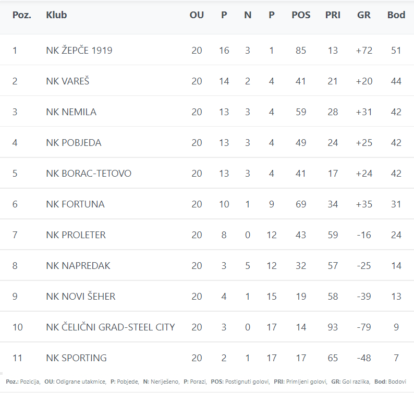Click the Poz. column header
Image resolution: width=414 pixels, height=393 pixels.
[x=22, y=15]
